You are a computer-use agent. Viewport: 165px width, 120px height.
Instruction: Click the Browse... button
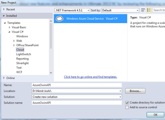pyautogui.click(x=135, y=91)
